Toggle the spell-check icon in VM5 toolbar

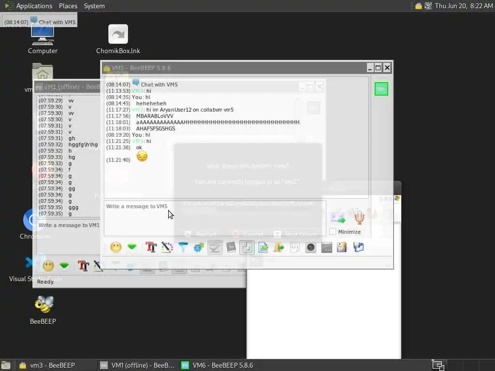coord(215,247)
